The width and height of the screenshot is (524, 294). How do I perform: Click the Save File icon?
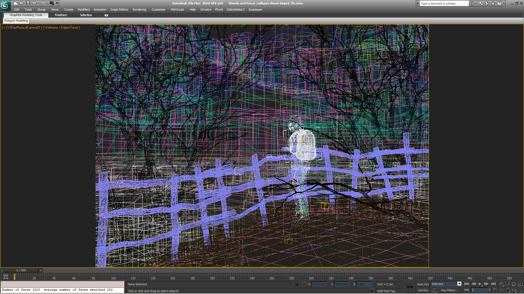pyautogui.click(x=28, y=3)
